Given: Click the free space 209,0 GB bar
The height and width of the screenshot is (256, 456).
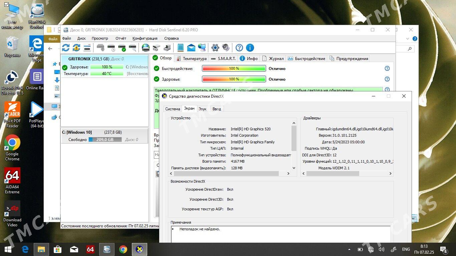Looking at the screenshot, I should pyautogui.click(x=105, y=140).
